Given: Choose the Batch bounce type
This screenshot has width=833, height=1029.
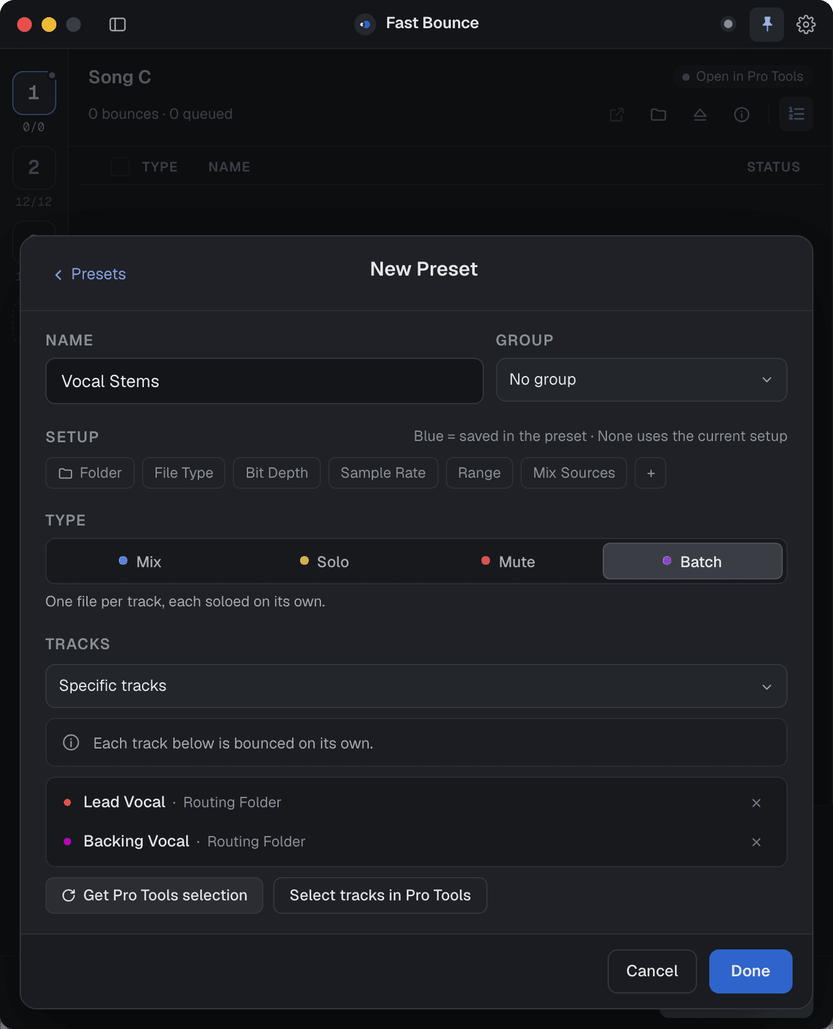Looking at the screenshot, I should point(693,561).
